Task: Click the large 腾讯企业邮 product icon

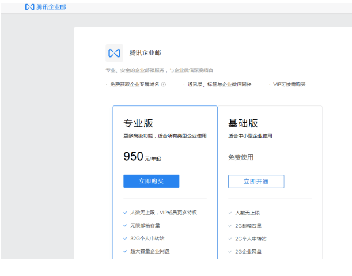Action: click(x=115, y=53)
